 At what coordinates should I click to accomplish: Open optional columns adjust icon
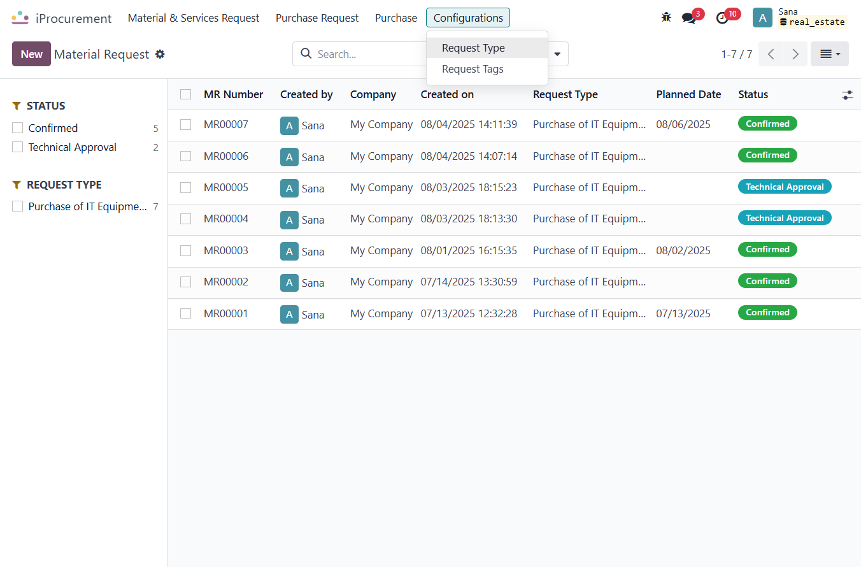coord(847,94)
